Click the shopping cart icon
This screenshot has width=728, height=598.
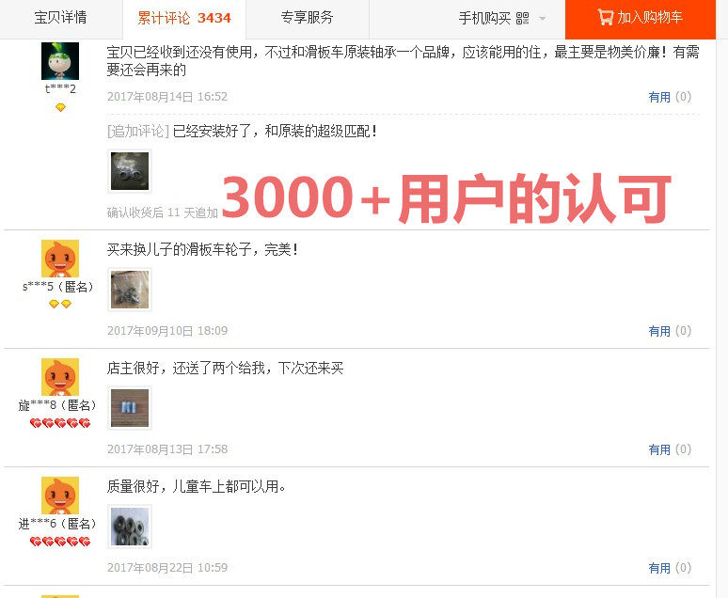coord(606,17)
